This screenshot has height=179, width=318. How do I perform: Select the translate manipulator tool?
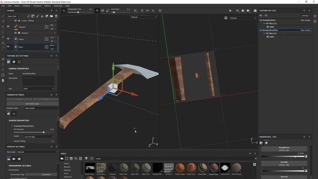click(x=97, y=10)
